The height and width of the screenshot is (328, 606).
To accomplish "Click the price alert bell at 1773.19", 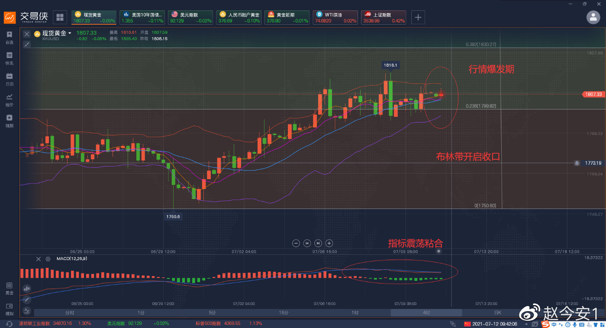I will click(577, 163).
